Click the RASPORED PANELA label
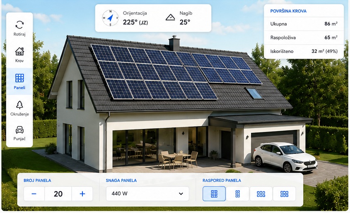 tap(222, 180)
